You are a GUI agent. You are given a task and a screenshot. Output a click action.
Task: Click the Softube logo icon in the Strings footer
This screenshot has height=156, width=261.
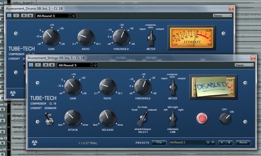point(34,143)
